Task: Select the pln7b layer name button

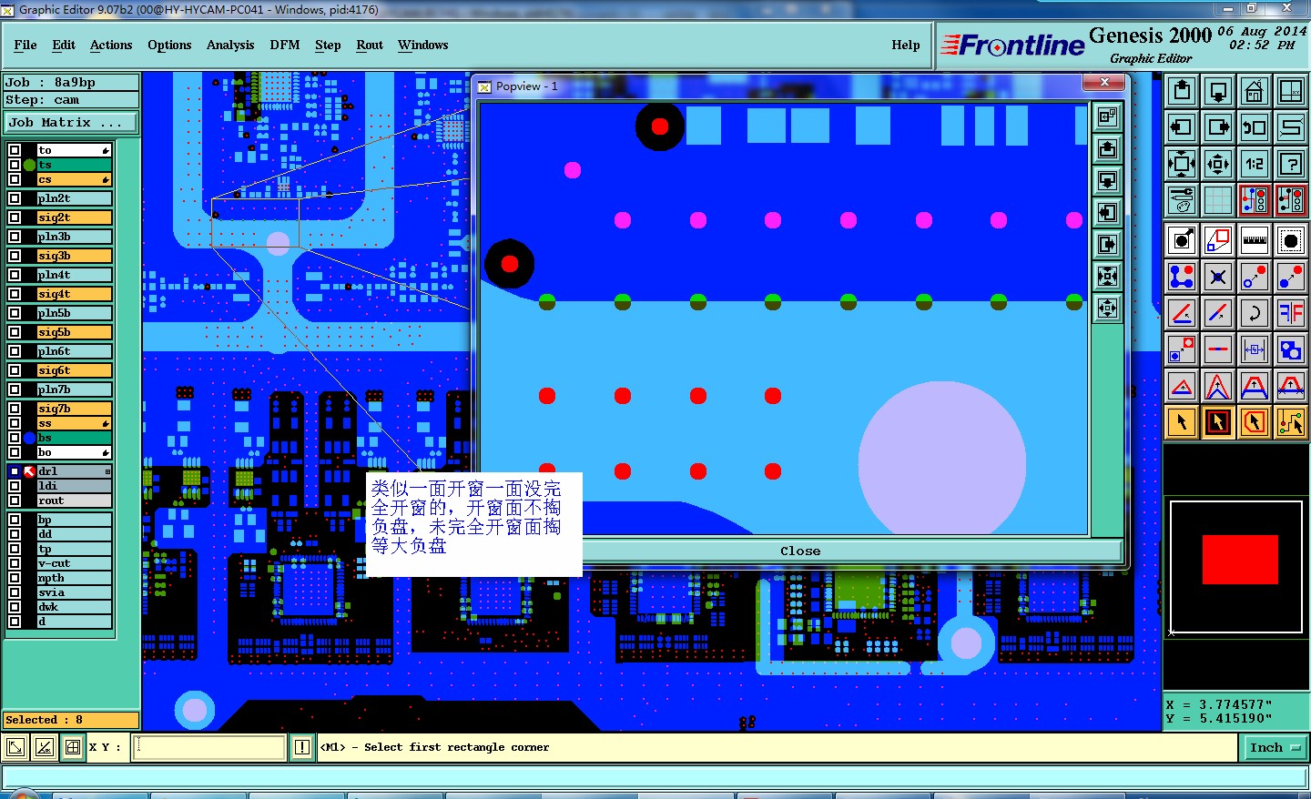Action: click(x=74, y=389)
